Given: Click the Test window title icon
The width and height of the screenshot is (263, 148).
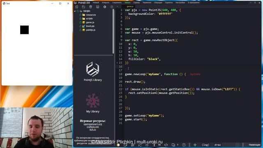Looking at the screenshot, I should [x=4, y=3].
